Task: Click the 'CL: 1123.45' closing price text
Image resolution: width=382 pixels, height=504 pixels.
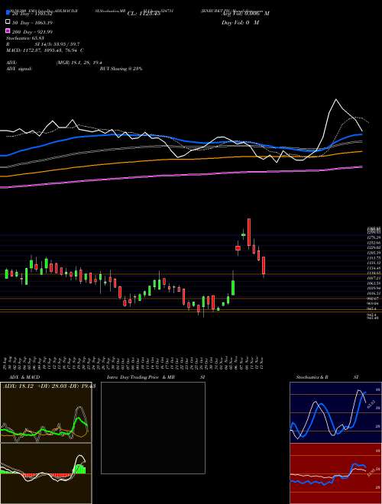Action: (x=144, y=14)
